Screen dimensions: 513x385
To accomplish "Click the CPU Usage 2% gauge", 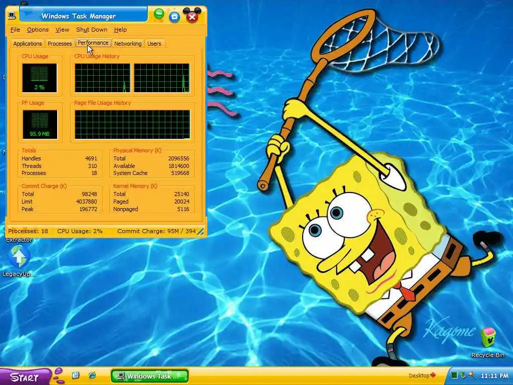I will coord(40,78).
